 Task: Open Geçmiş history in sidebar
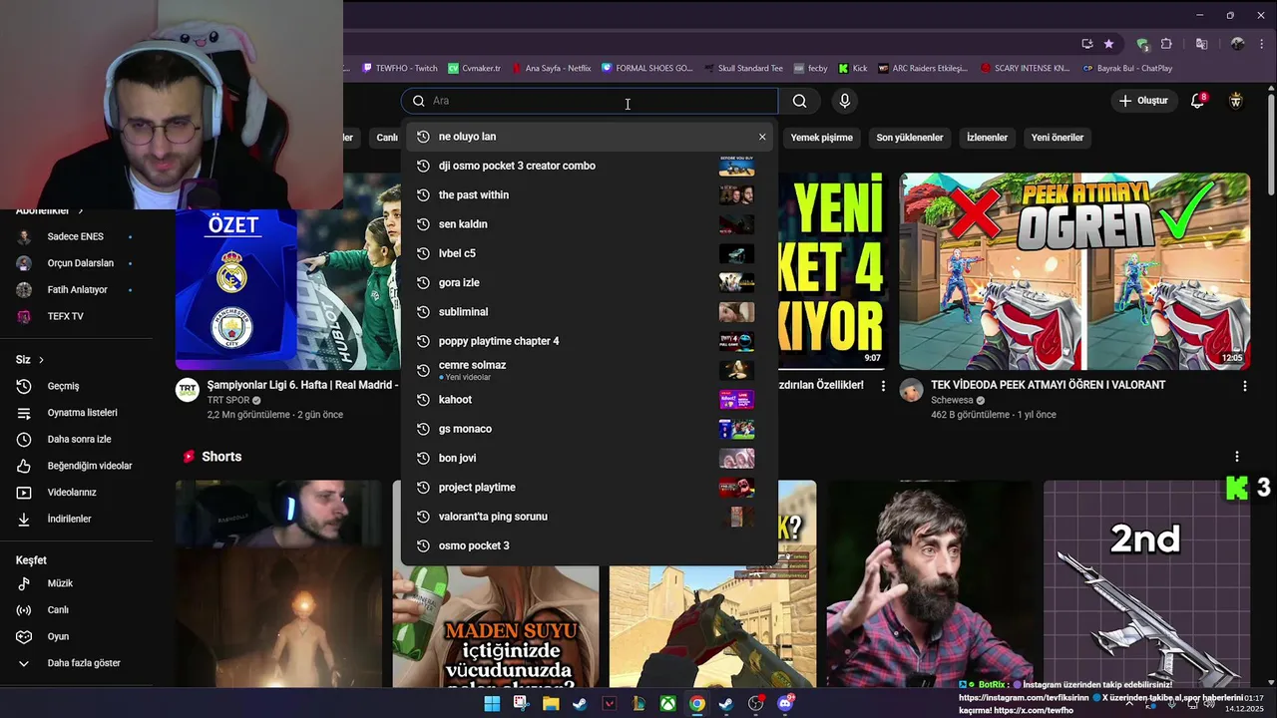(63, 386)
